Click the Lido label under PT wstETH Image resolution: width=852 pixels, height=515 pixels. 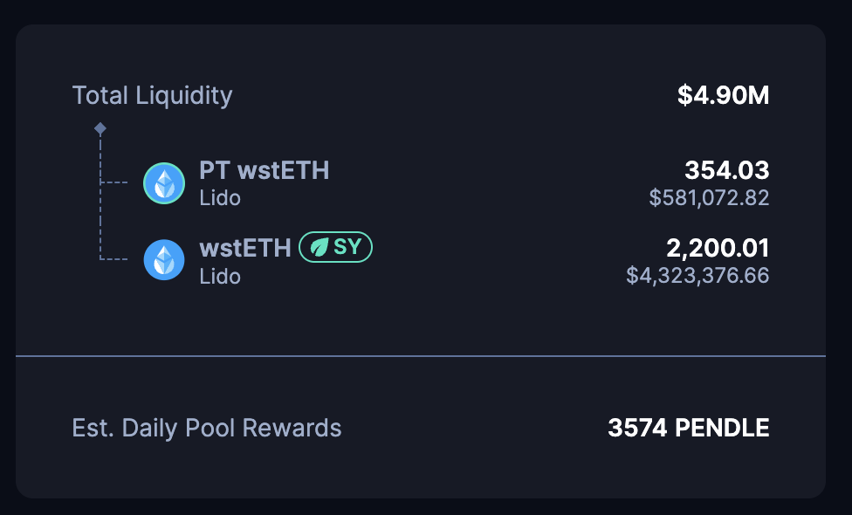pyautogui.click(x=219, y=198)
